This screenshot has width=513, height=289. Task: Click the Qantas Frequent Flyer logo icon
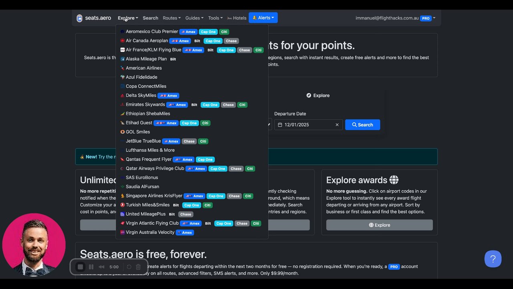(x=123, y=159)
